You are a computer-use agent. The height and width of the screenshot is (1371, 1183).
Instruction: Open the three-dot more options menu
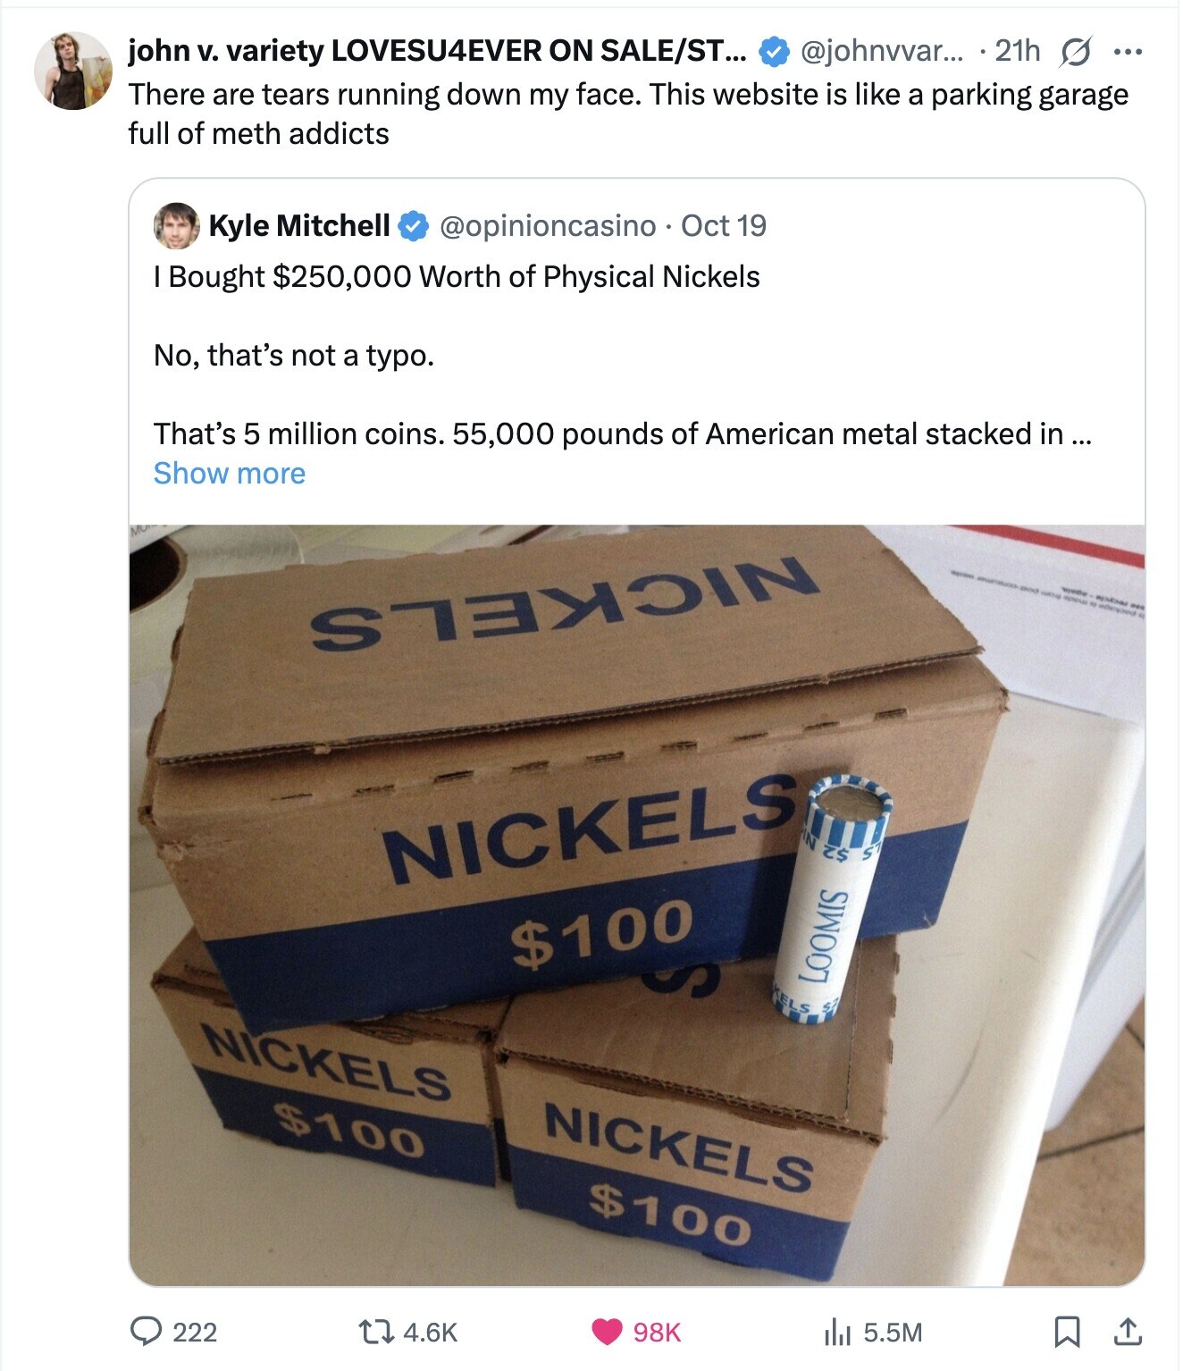1128,52
